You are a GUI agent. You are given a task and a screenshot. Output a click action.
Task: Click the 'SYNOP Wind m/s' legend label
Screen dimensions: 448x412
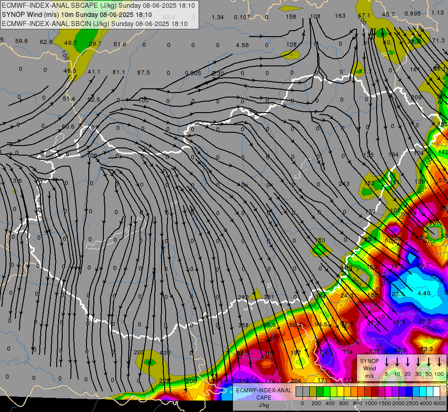(x=369, y=369)
